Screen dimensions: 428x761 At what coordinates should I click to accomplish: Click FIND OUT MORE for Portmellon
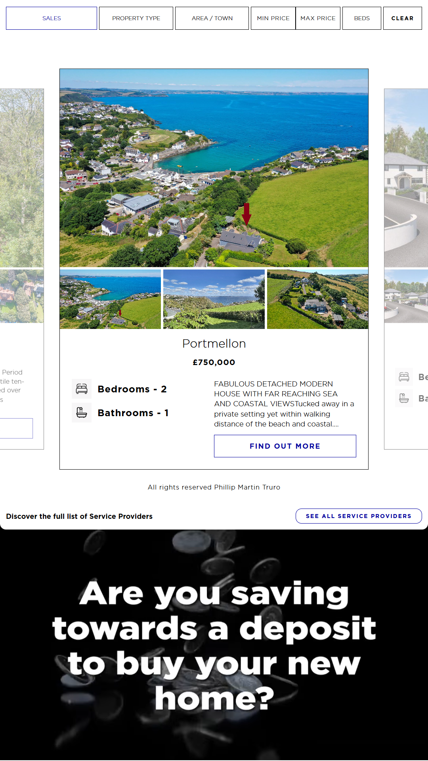coord(285,446)
